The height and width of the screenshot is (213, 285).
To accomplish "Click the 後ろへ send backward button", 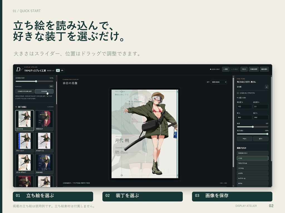I will click(261, 139).
